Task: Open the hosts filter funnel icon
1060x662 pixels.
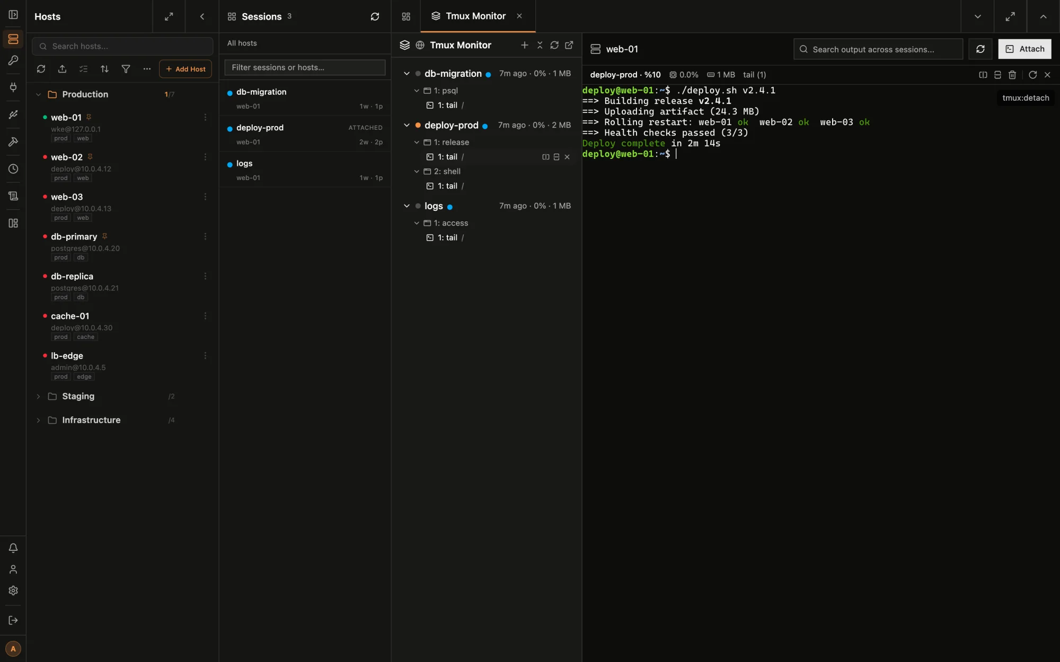Action: click(x=126, y=69)
